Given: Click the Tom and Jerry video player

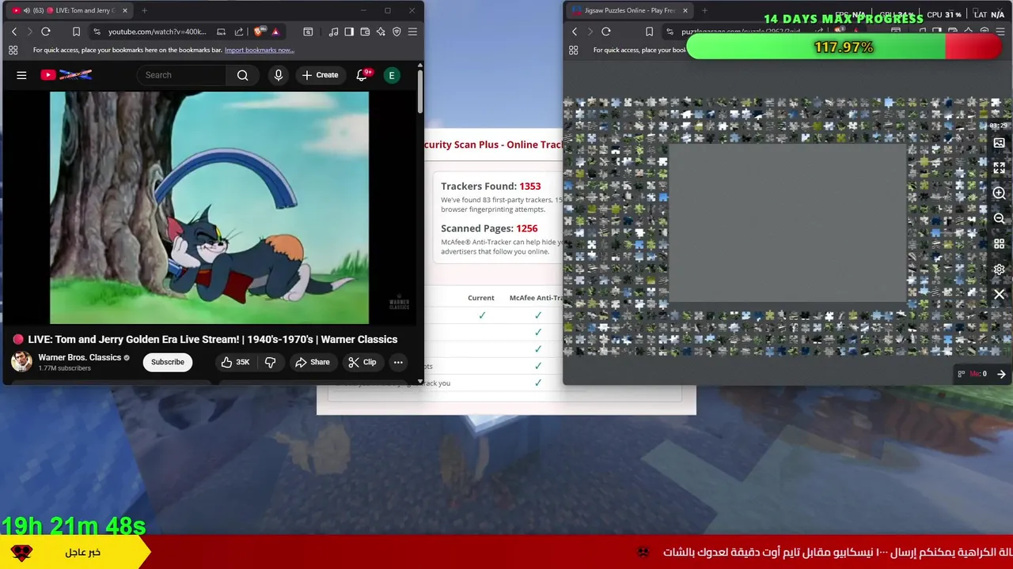Looking at the screenshot, I should coord(209,208).
